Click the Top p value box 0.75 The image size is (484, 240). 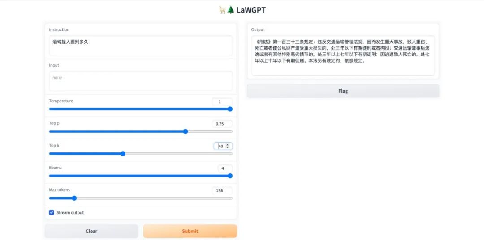pyautogui.click(x=222, y=124)
